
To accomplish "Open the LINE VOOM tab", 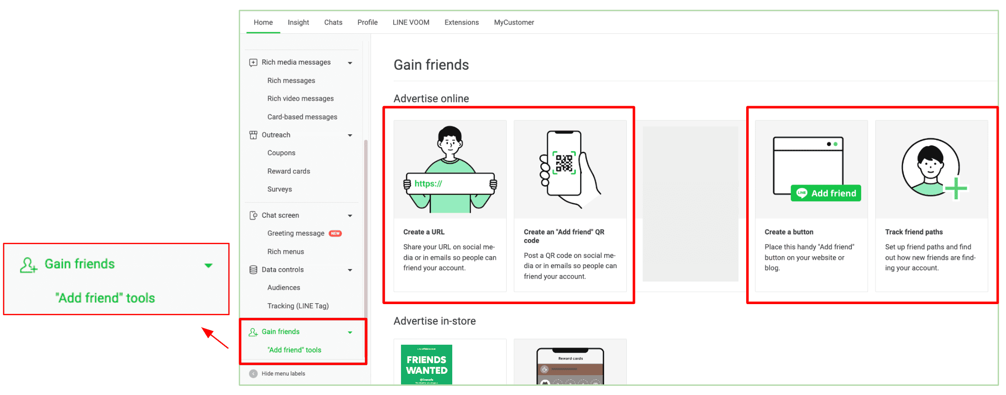I will coord(411,22).
